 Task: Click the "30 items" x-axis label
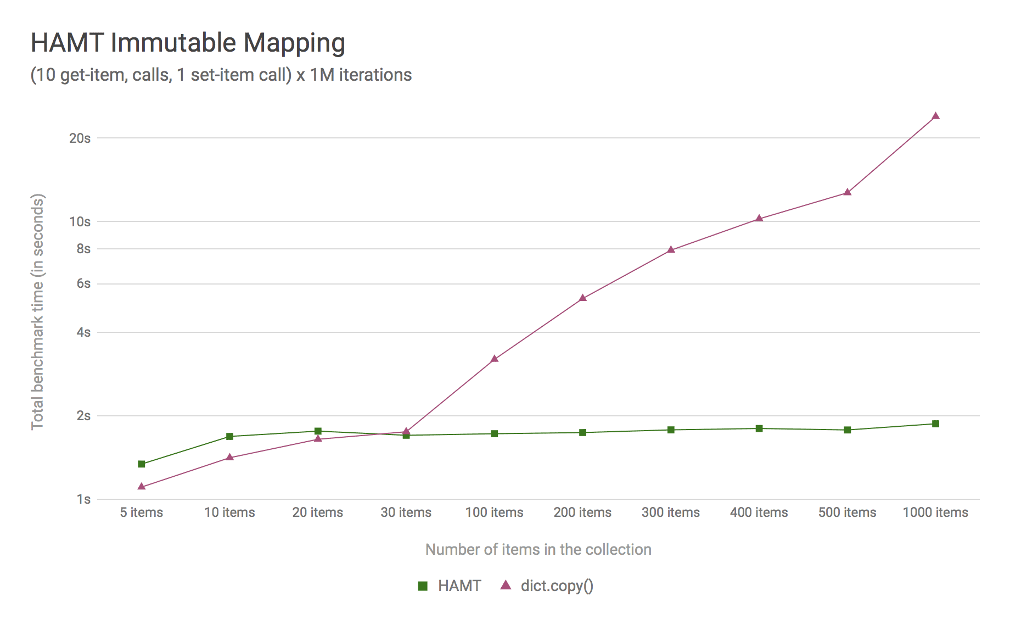click(406, 512)
